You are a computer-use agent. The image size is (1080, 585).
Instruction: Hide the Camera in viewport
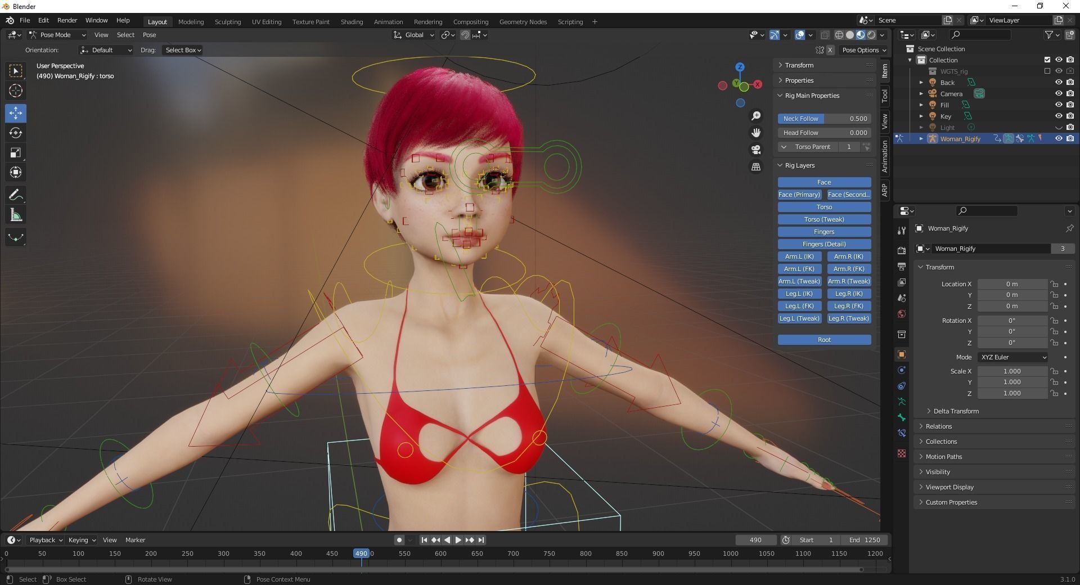pyautogui.click(x=1058, y=93)
